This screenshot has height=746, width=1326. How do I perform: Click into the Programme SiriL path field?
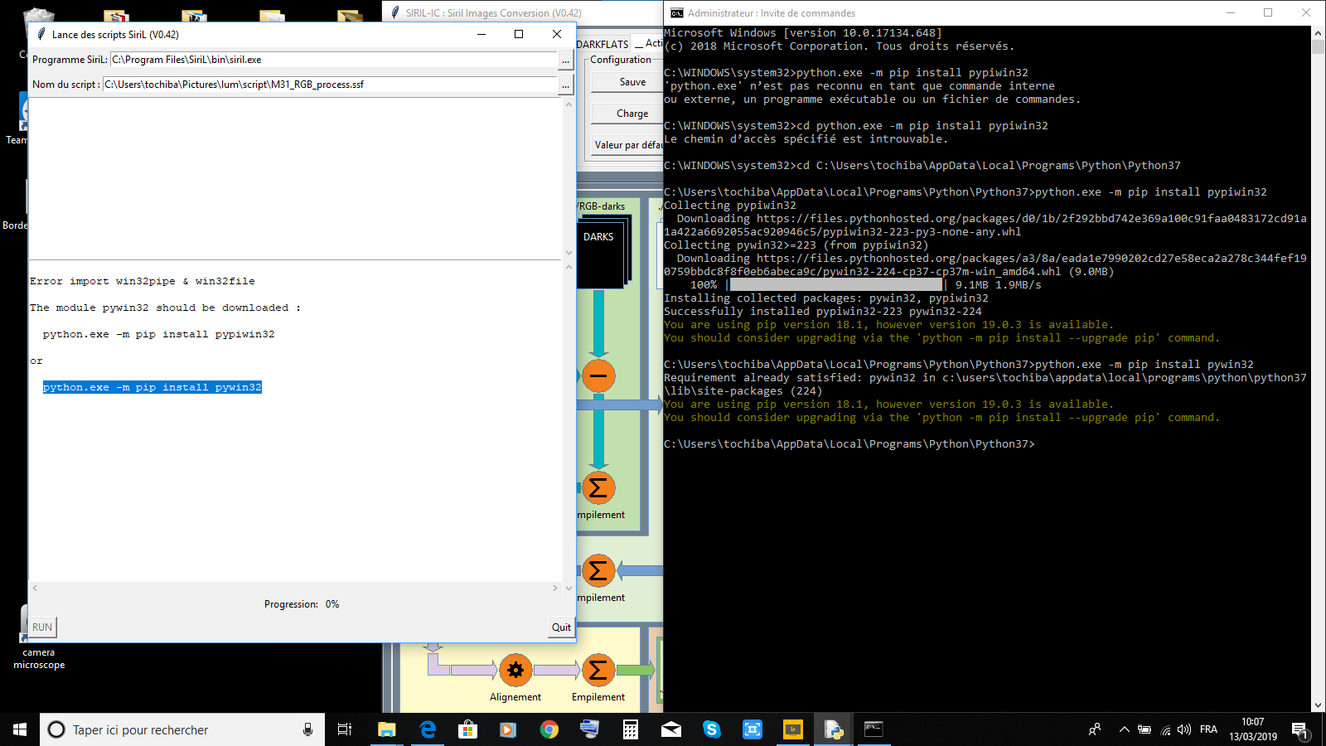[334, 60]
